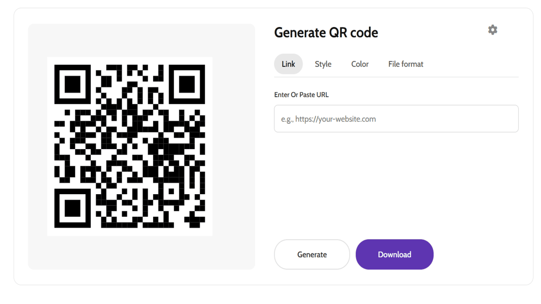Select the Link tab
The image size is (541, 304).
(288, 64)
